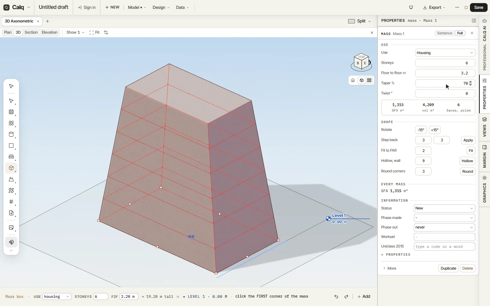The width and height of the screenshot is (490, 306).
Task: Click the Taper % stepper arrows
Action: tap(471, 83)
